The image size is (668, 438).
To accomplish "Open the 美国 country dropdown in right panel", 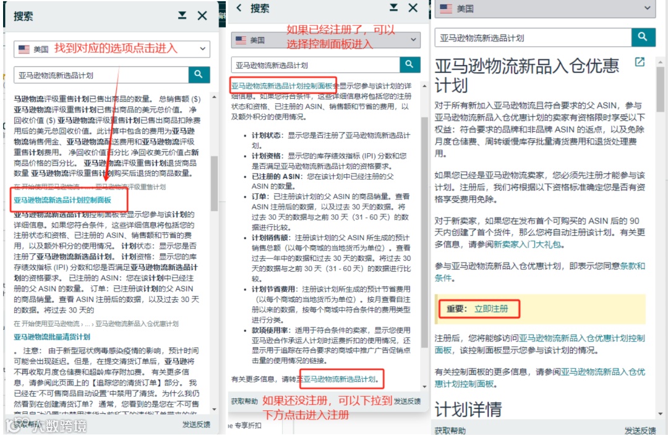I will click(x=545, y=9).
